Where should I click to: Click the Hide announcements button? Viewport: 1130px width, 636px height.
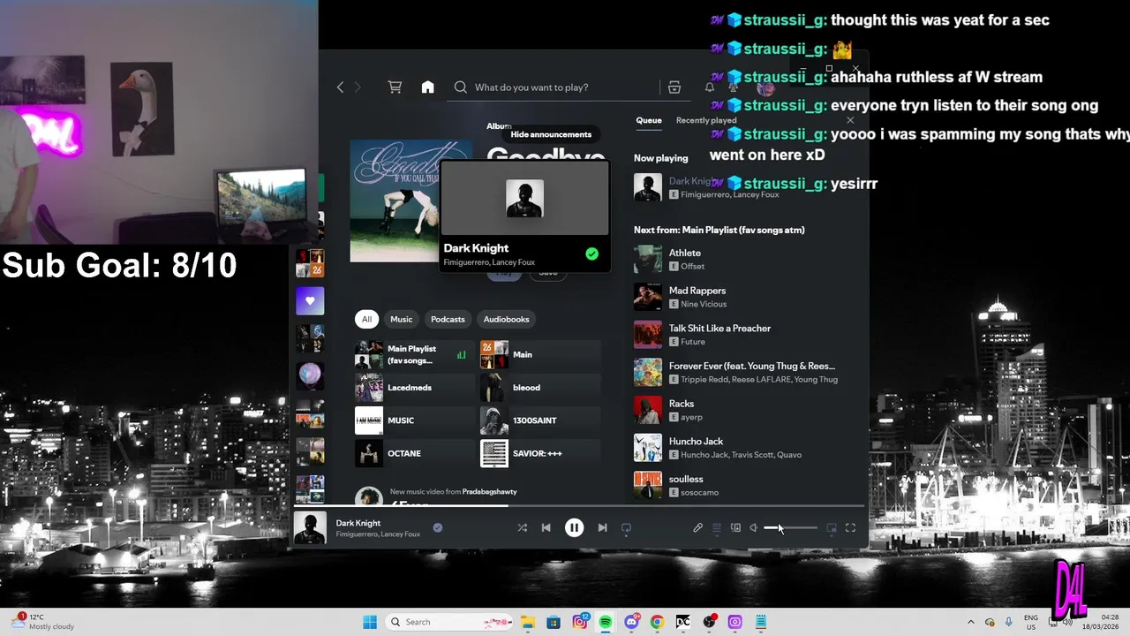(x=551, y=134)
